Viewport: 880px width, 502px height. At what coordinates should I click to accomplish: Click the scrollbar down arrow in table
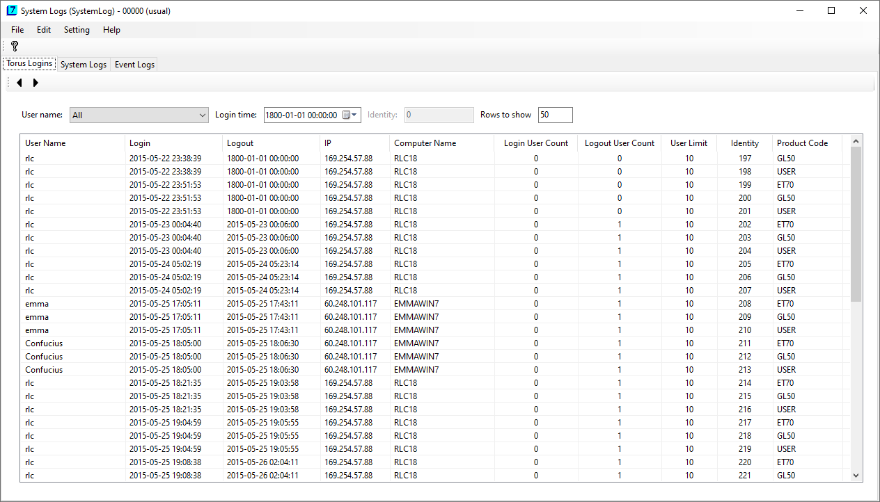[856, 476]
